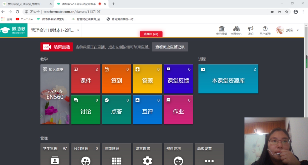This screenshot has width=308, height=165.
Task: Open the pink 作业 tile
Action: coord(178,110)
